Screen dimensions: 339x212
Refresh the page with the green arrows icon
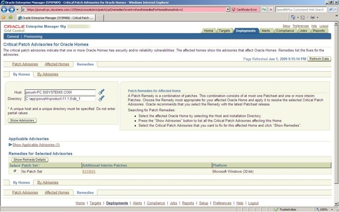264,9
